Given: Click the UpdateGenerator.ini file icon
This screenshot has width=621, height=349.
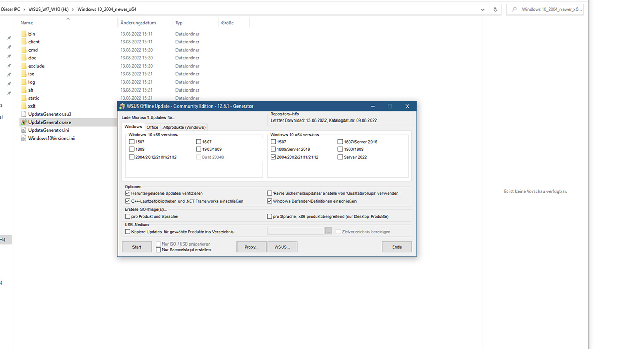Looking at the screenshot, I should 24,130.
